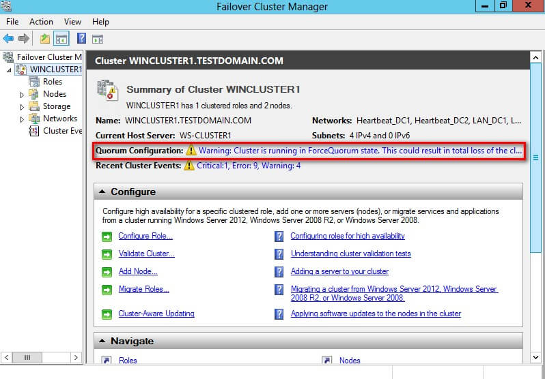Click the cluster summary icon with warning badge
The image size is (545, 379).
click(x=108, y=89)
